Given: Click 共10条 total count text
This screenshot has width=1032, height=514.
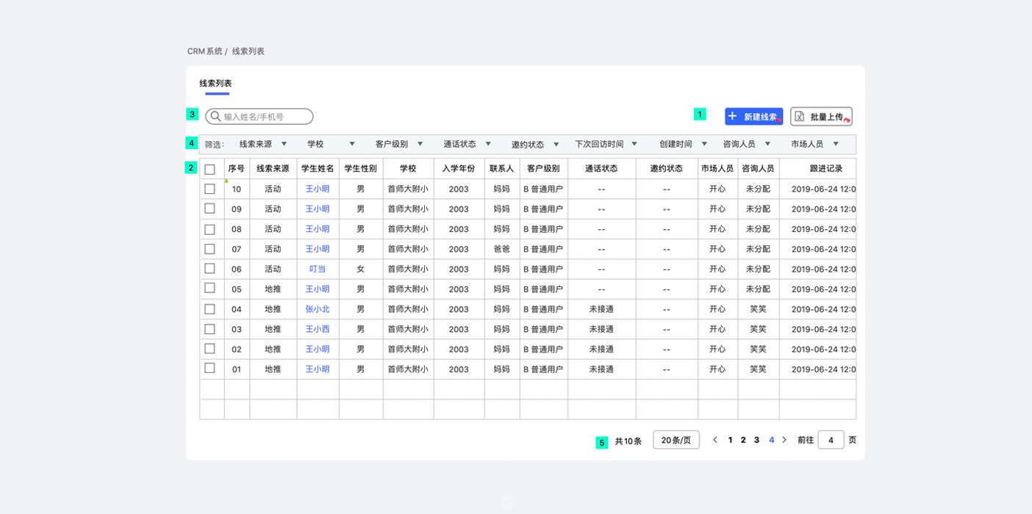Looking at the screenshot, I should click(628, 441).
